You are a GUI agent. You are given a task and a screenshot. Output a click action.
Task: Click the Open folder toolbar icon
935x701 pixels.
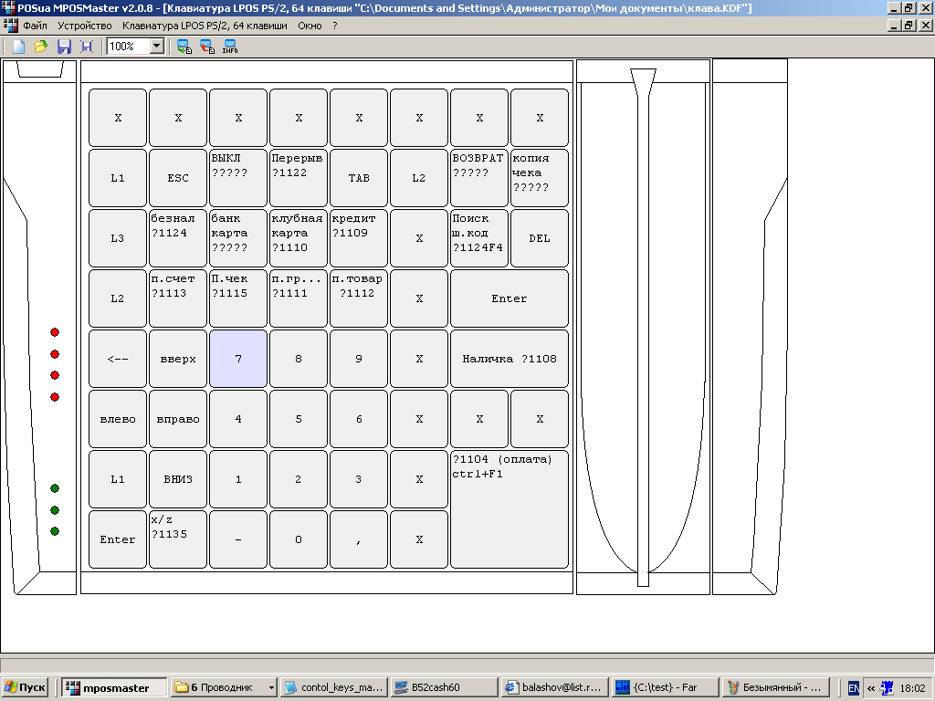[41, 46]
